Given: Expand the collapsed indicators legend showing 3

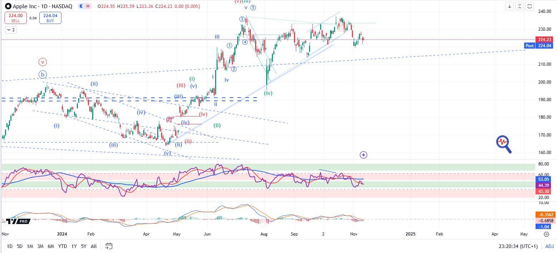Looking at the screenshot, I should (x=11, y=30).
